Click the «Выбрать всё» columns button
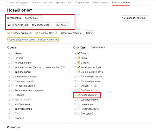 click(x=98, y=47)
